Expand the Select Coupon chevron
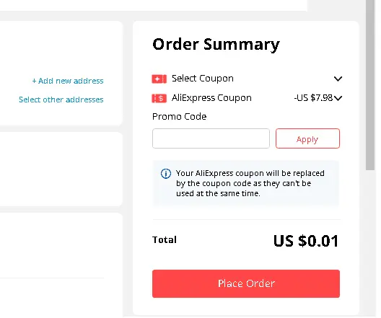381x318 pixels. [x=338, y=79]
